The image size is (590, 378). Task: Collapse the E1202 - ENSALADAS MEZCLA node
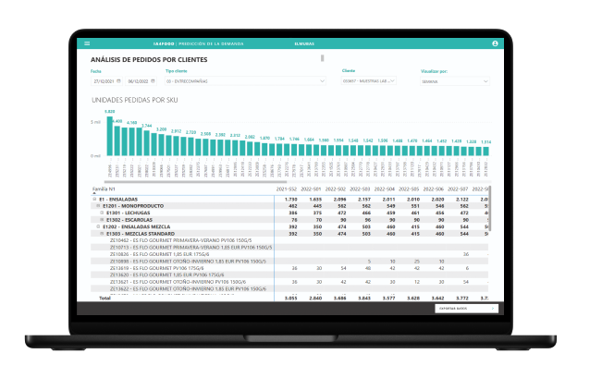click(98, 226)
